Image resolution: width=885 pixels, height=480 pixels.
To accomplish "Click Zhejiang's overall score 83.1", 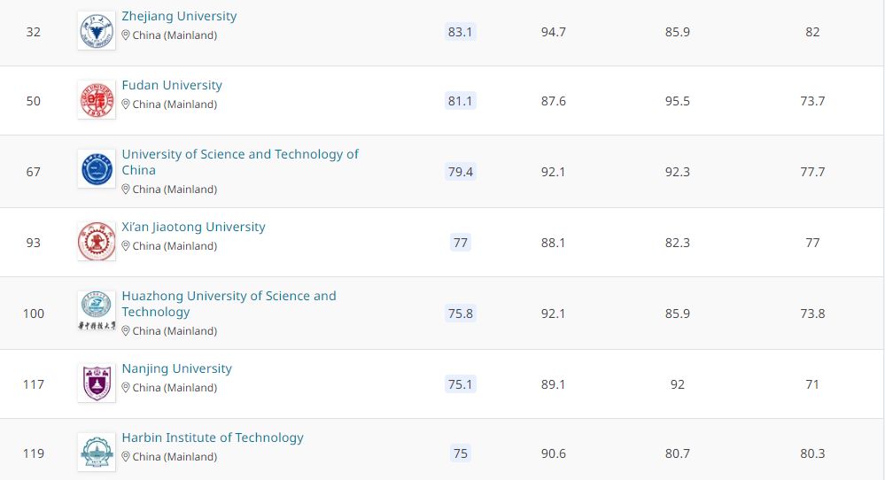I will pyautogui.click(x=460, y=32).
